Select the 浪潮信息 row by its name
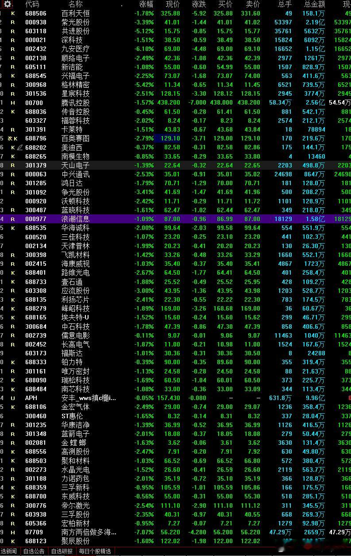This screenshot has width=351, height=556. coord(75,219)
